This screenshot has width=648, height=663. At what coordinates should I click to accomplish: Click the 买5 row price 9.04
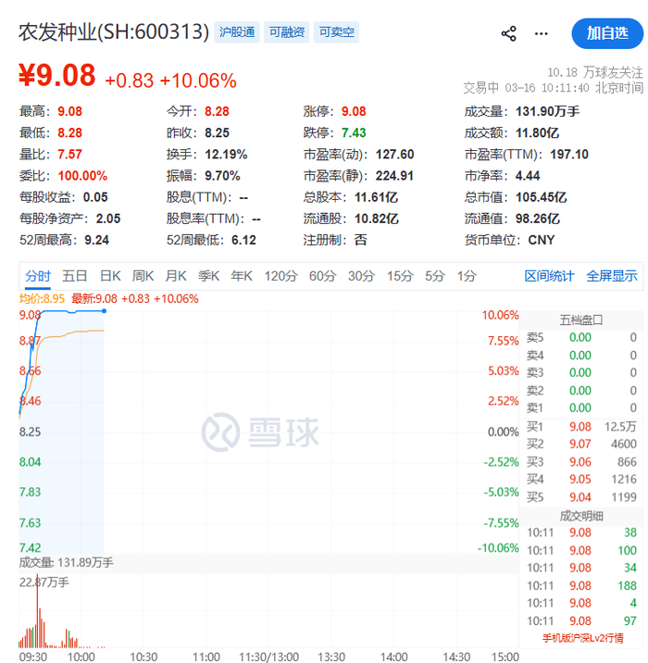(x=579, y=497)
